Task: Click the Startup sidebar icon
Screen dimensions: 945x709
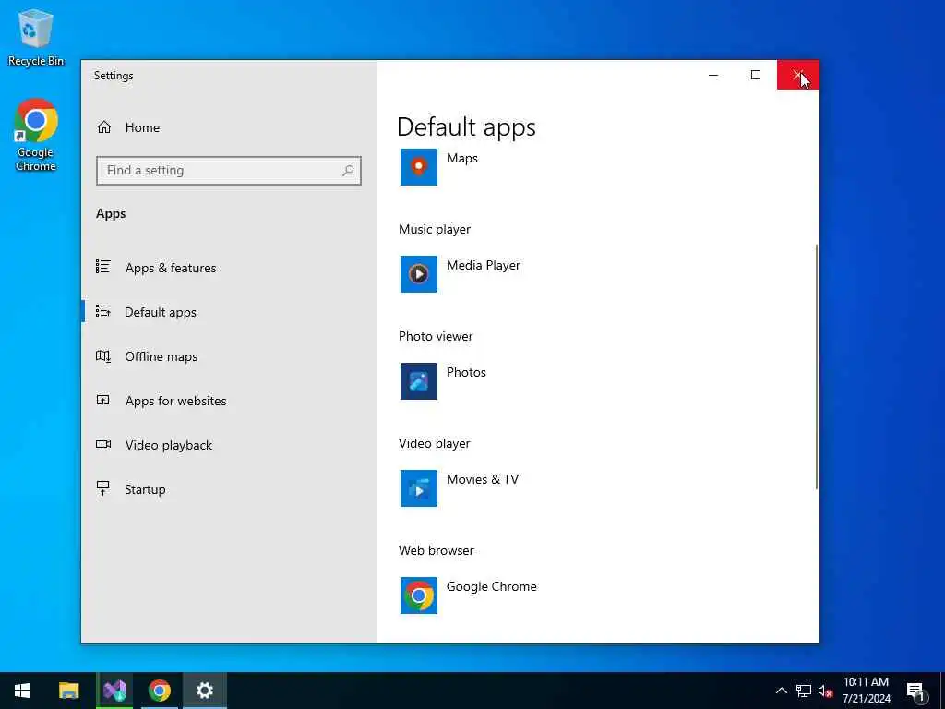Action: click(x=103, y=488)
